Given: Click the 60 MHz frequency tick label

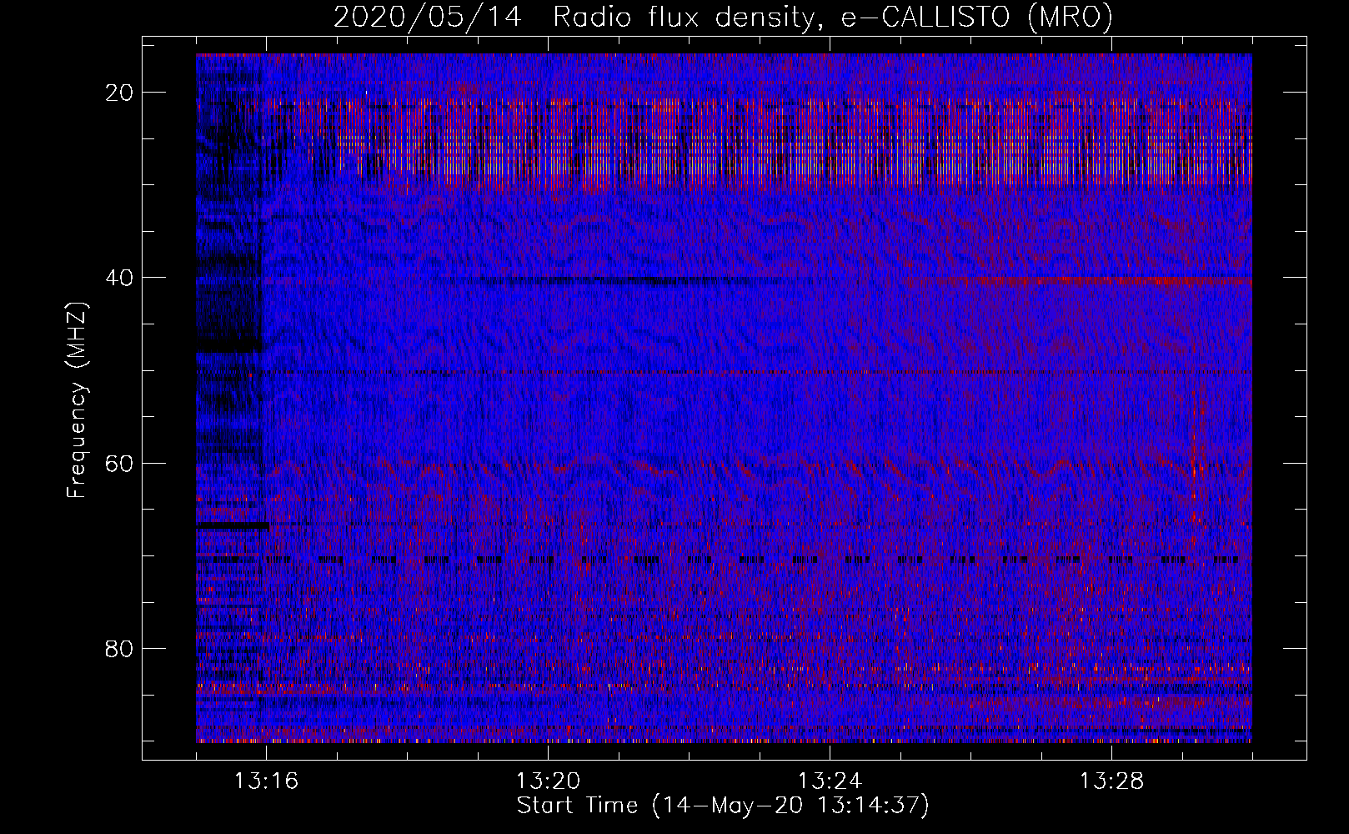Looking at the screenshot, I should [119, 463].
